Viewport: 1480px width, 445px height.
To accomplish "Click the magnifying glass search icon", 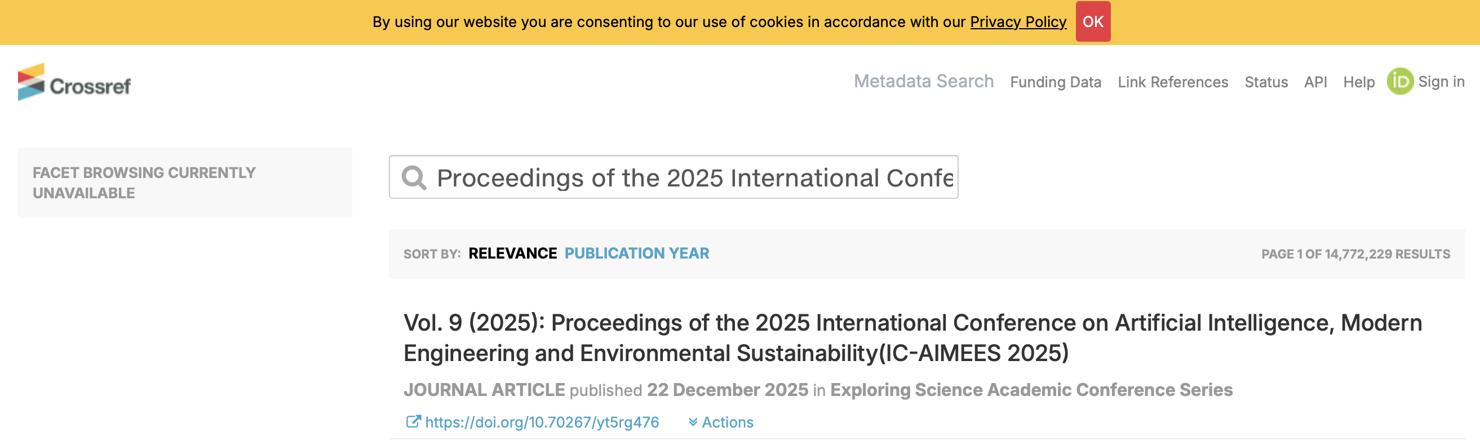I will [414, 178].
